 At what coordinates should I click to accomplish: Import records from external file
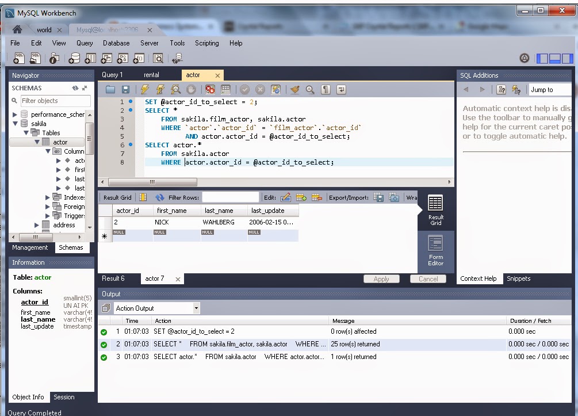coord(394,197)
